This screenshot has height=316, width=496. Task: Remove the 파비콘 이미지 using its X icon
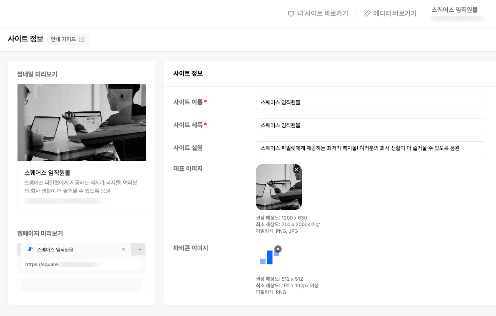278,249
